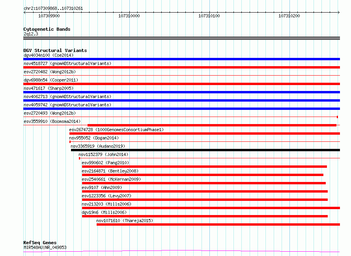
Task: Select variant label nsv213203 (Mills2006)
Action: point(106,204)
